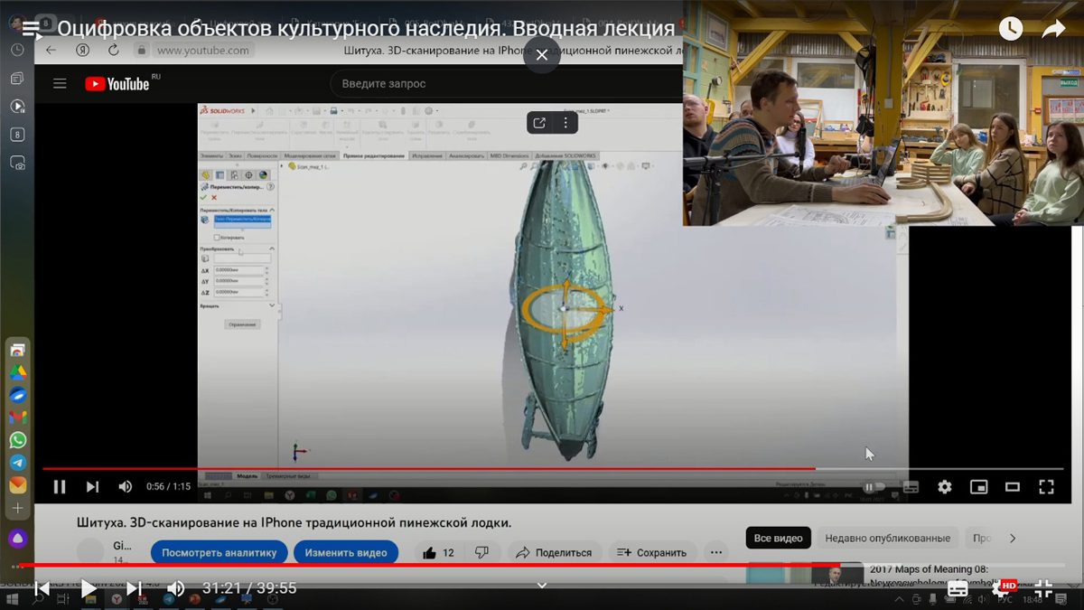Click the Посмотреть аналитику button
1084x610 pixels.
219,552
